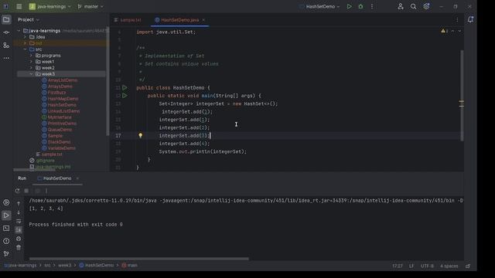Close the HashSetDemo run tab
This screenshot has height=278, width=495.
coord(77,178)
